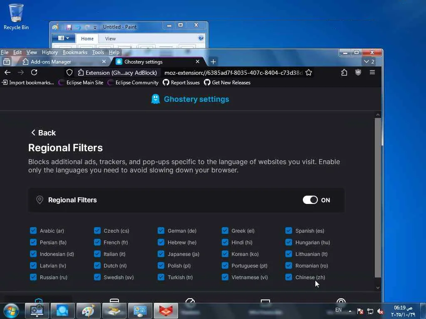Click the Paint save icon in title bar
Image resolution: width=426 pixels, height=319 pixels.
tap(69, 27)
